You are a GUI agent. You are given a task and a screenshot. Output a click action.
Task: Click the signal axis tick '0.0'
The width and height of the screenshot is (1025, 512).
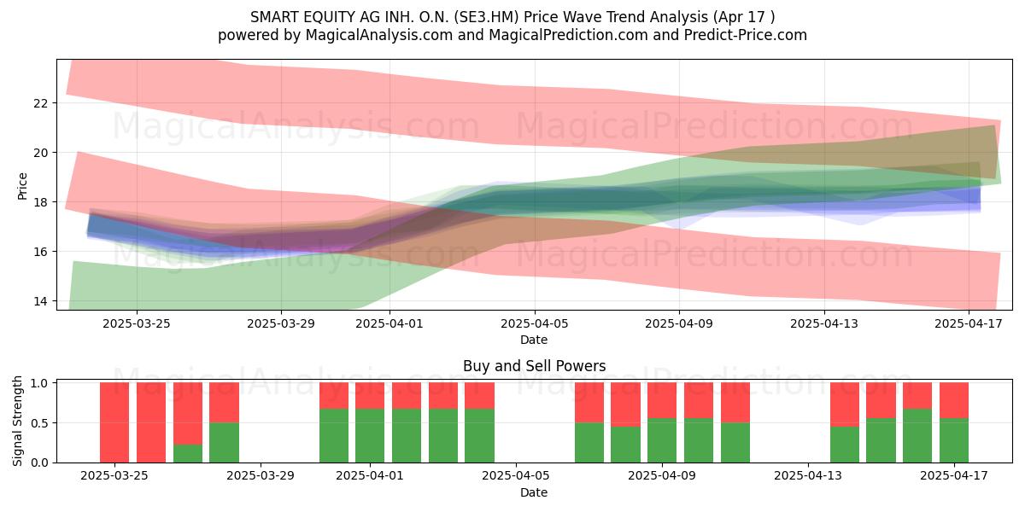tap(40, 463)
